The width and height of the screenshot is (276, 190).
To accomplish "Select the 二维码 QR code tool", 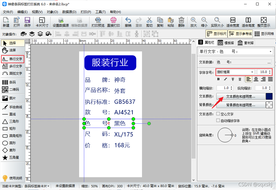I will 13,90.
